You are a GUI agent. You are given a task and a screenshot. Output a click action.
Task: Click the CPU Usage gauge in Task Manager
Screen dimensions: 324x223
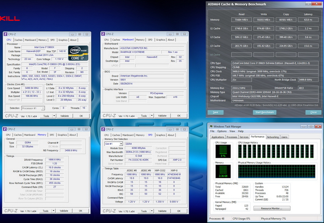point(223,151)
